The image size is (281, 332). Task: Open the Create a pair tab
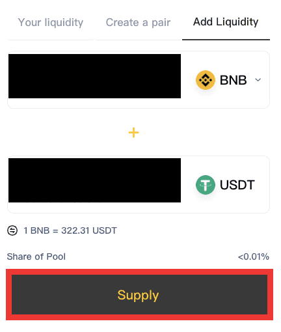tap(138, 22)
